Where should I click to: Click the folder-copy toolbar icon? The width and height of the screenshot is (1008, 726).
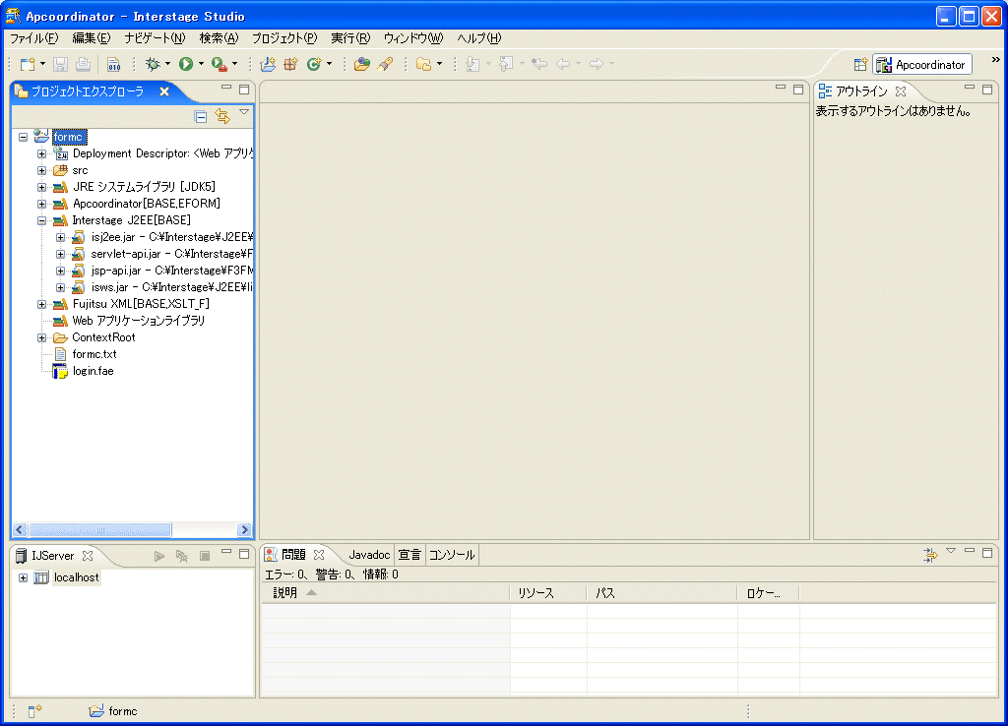point(423,64)
